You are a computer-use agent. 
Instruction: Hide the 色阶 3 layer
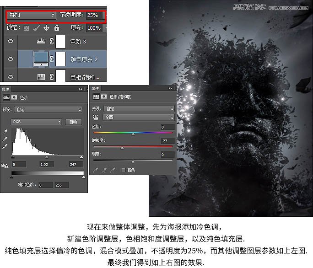pos(11,41)
